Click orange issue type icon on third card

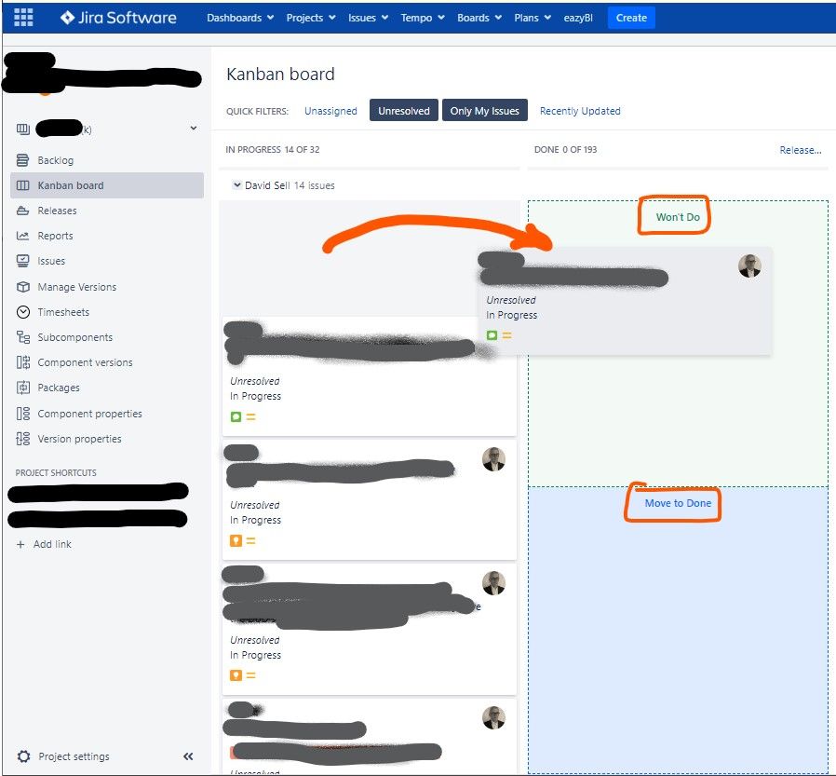[236, 675]
